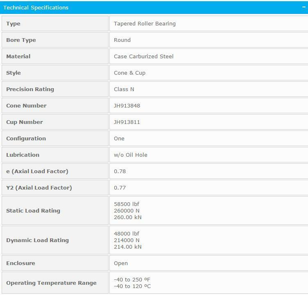Select the Open enclosure value

click(x=121, y=263)
